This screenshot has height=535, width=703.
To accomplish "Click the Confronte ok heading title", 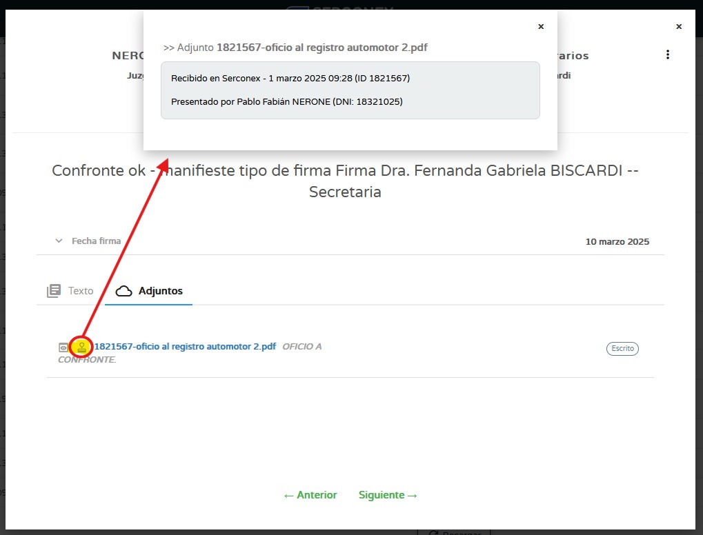I will (345, 181).
